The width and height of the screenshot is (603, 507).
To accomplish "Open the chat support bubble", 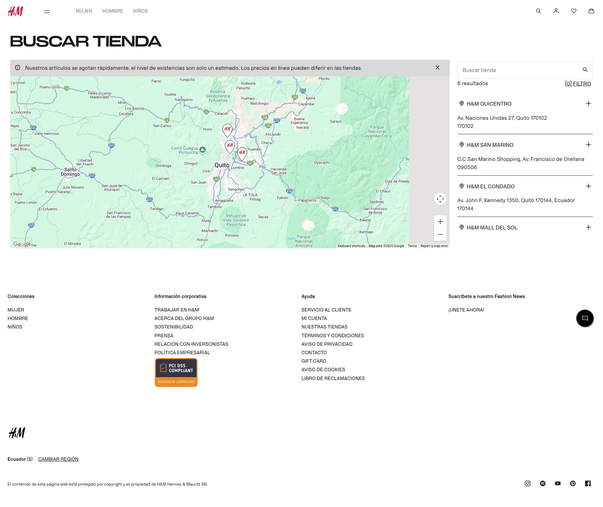I will [x=585, y=318].
